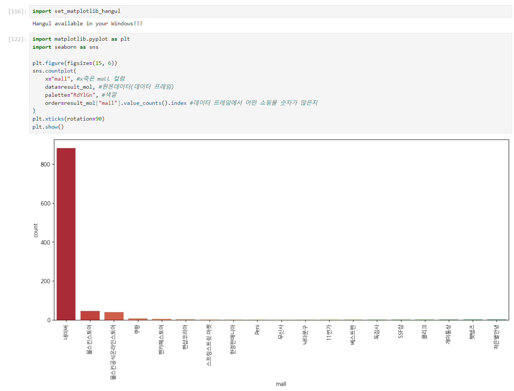Screen dimensions: 514x391
Task: Click the 'import matplotlib.pyplot as plt' line
Action: pyautogui.click(x=81, y=39)
